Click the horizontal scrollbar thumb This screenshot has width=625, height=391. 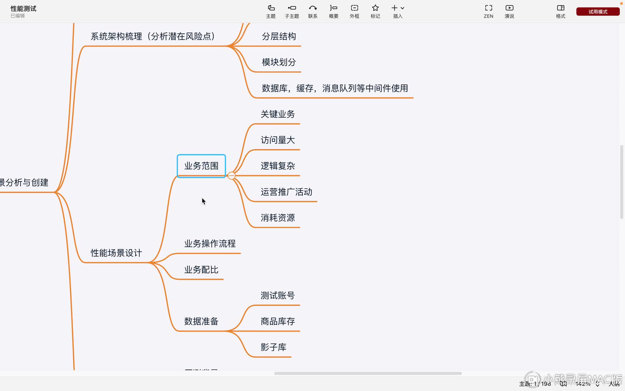pos(368,373)
